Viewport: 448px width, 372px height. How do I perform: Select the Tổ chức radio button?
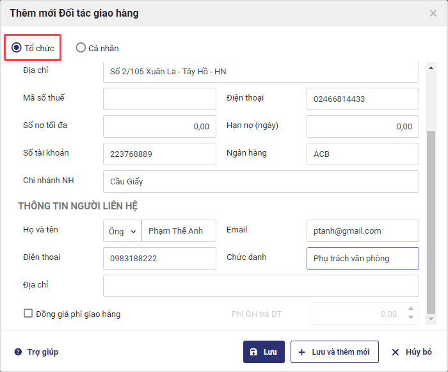pos(17,47)
